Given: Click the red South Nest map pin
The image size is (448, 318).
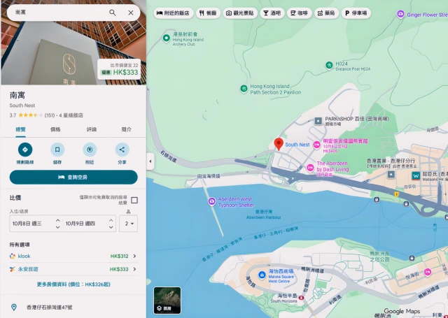Looking at the screenshot, I should (x=279, y=143).
